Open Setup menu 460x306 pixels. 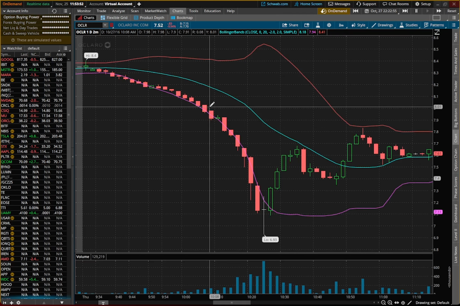(x=423, y=4)
